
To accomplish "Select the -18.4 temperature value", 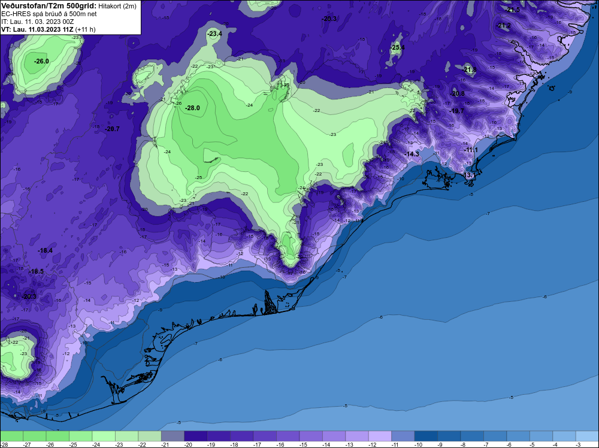I will click(45, 250).
